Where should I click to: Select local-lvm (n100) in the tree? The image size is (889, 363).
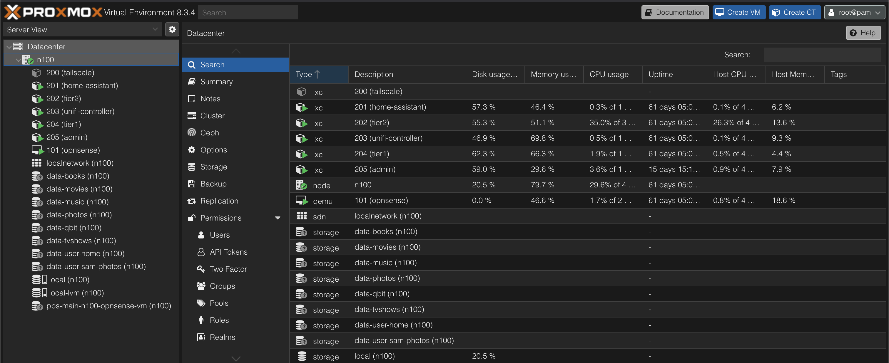[x=91, y=293]
